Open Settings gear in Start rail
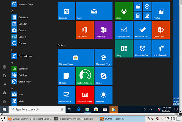182x122 pixels. point(4,93)
